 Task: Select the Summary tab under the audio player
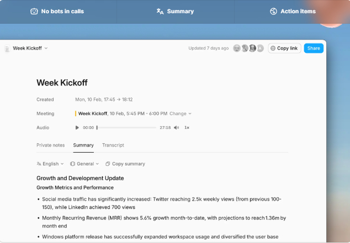[83, 145]
